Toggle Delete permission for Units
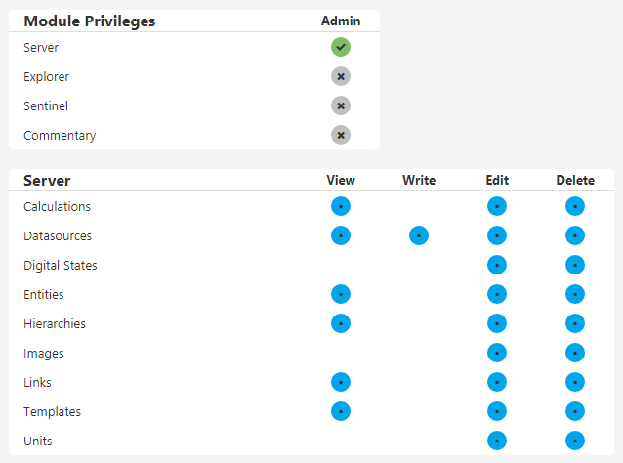 (x=575, y=441)
